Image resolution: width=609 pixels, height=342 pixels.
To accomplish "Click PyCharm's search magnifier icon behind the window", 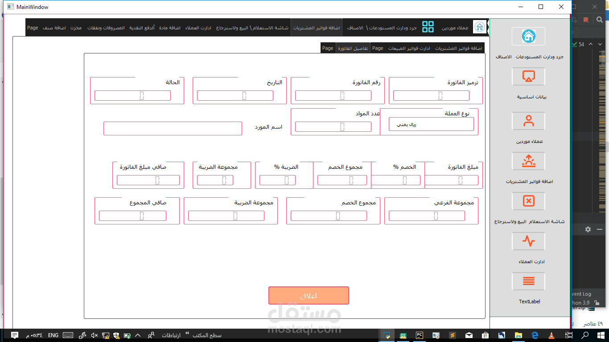I will click(x=601, y=20).
